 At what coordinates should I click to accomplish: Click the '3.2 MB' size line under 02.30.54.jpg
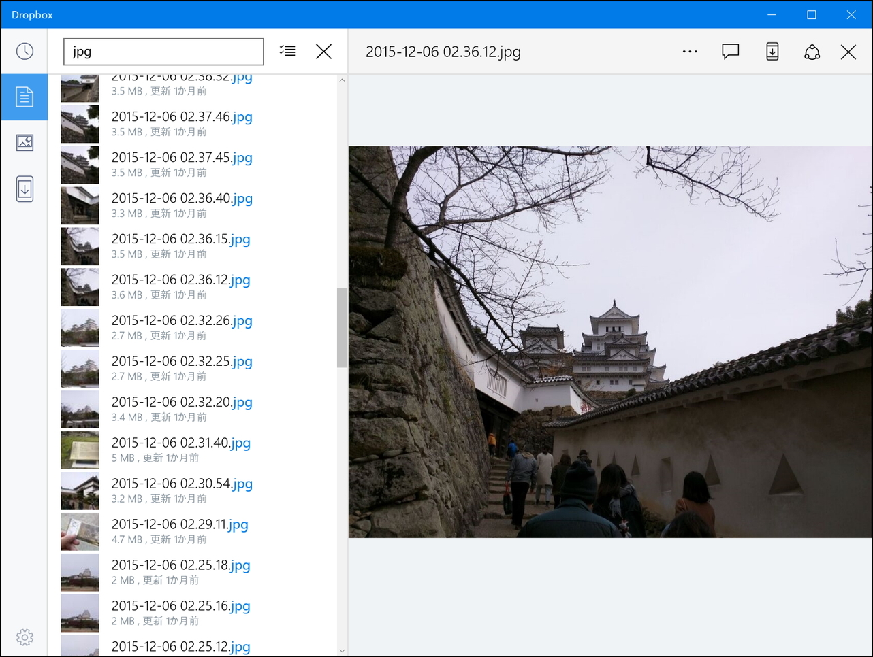(x=159, y=499)
